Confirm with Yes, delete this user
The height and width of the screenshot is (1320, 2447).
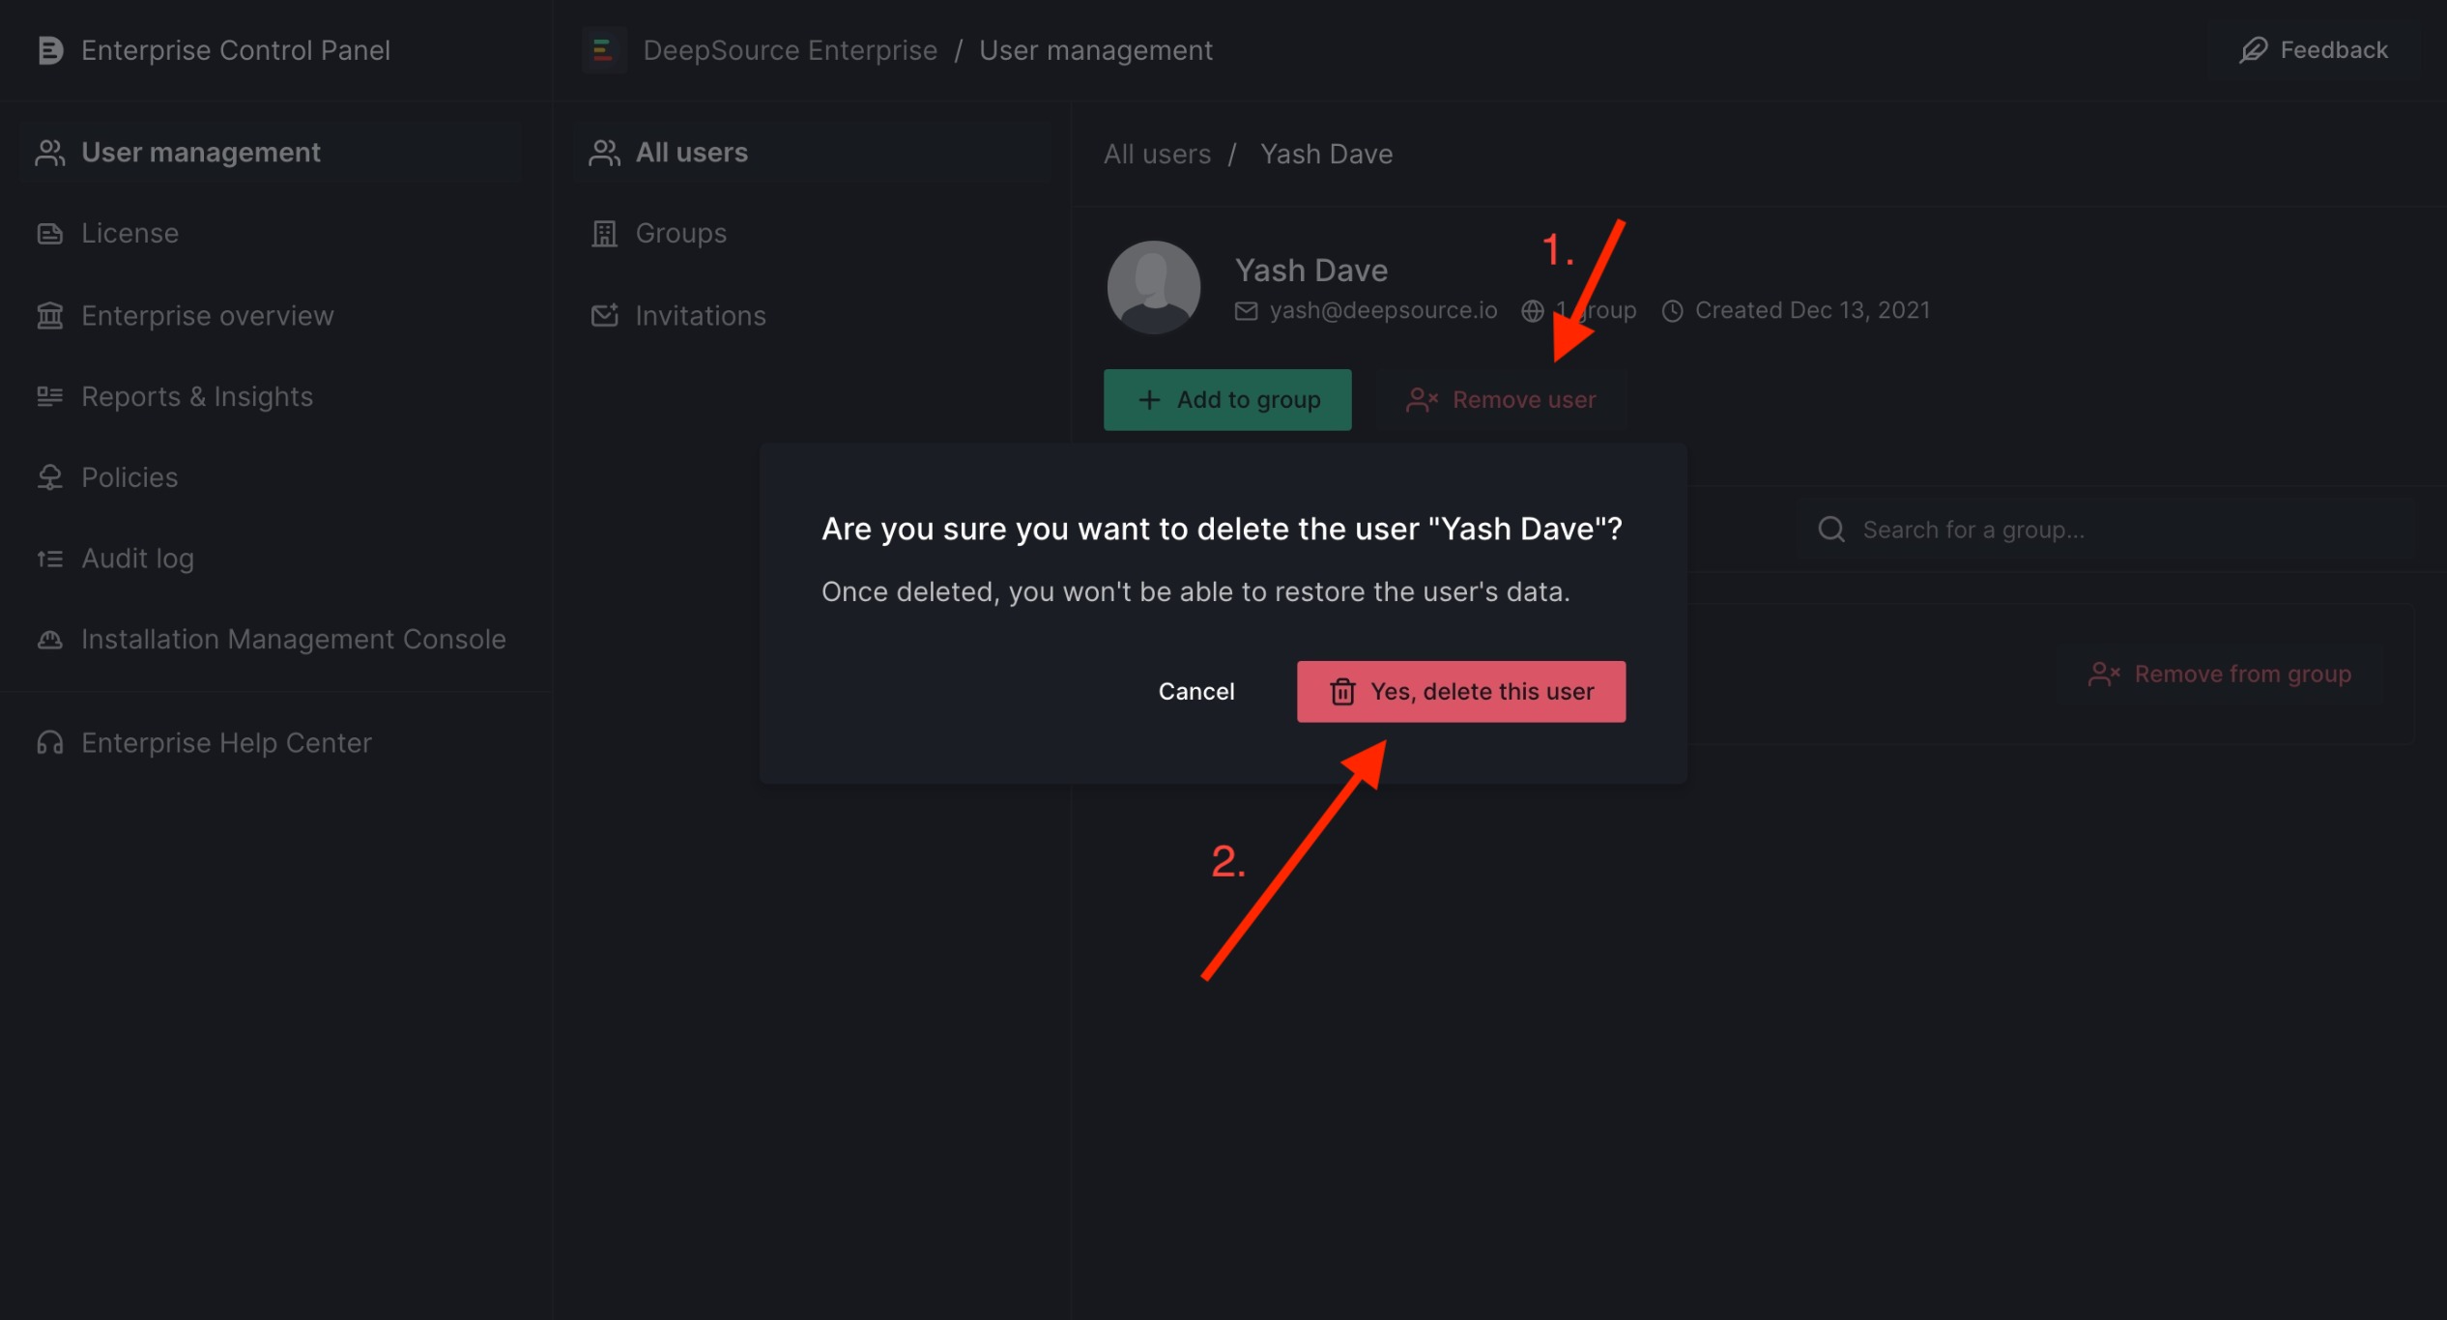point(1460,691)
